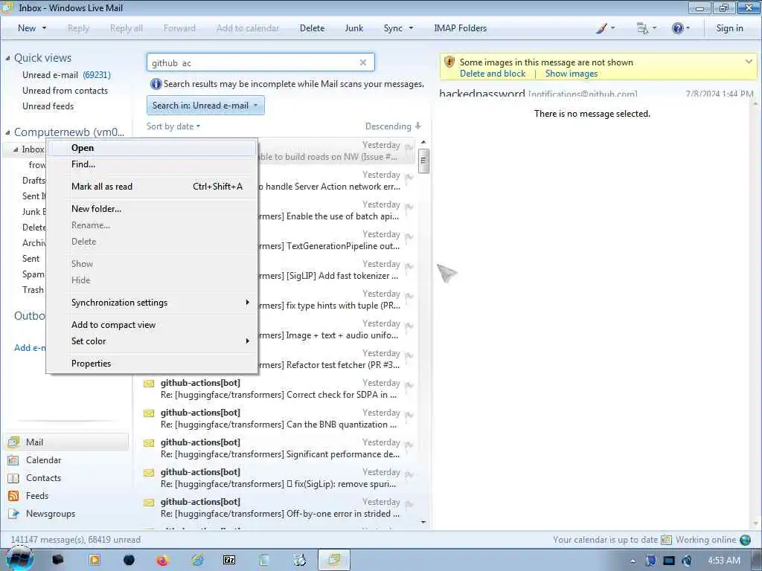Image resolution: width=762 pixels, height=571 pixels.
Task: Open the Windows Start orb
Action: [x=19, y=560]
